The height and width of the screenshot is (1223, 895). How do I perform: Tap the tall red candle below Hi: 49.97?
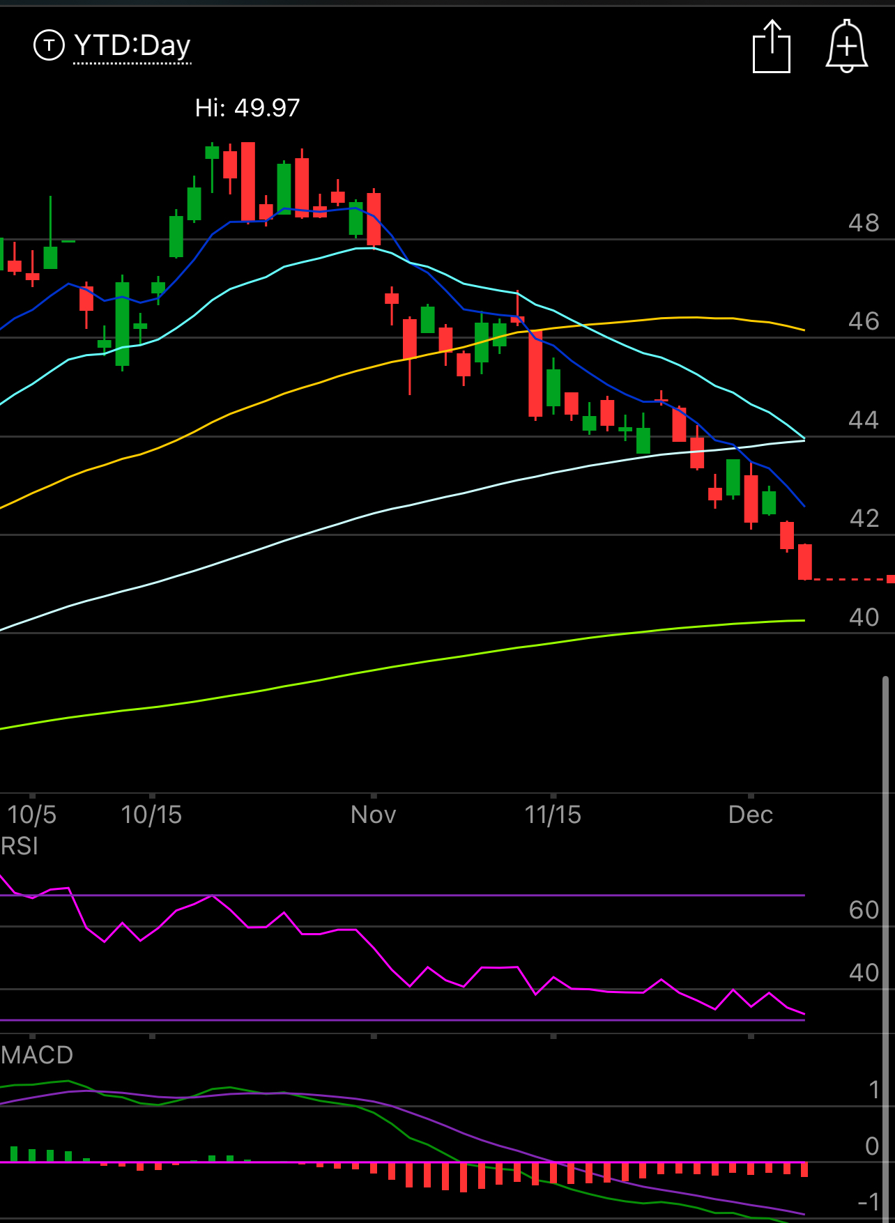[x=248, y=182]
